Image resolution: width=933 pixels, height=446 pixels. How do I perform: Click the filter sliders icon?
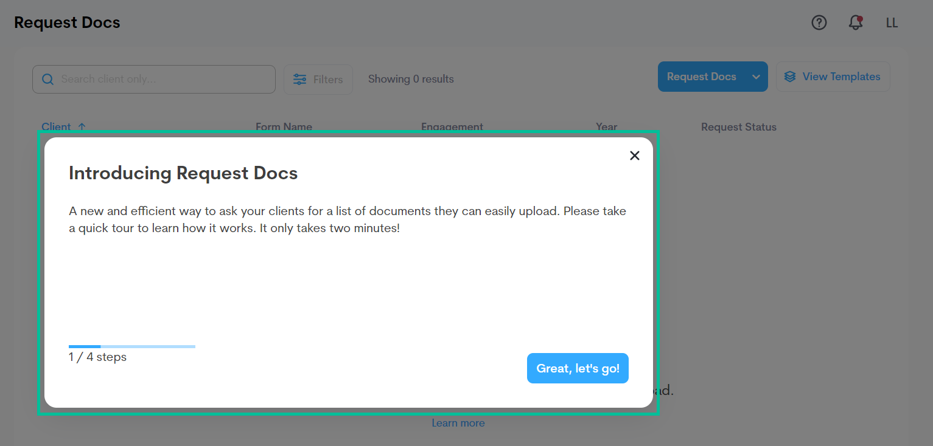(299, 79)
